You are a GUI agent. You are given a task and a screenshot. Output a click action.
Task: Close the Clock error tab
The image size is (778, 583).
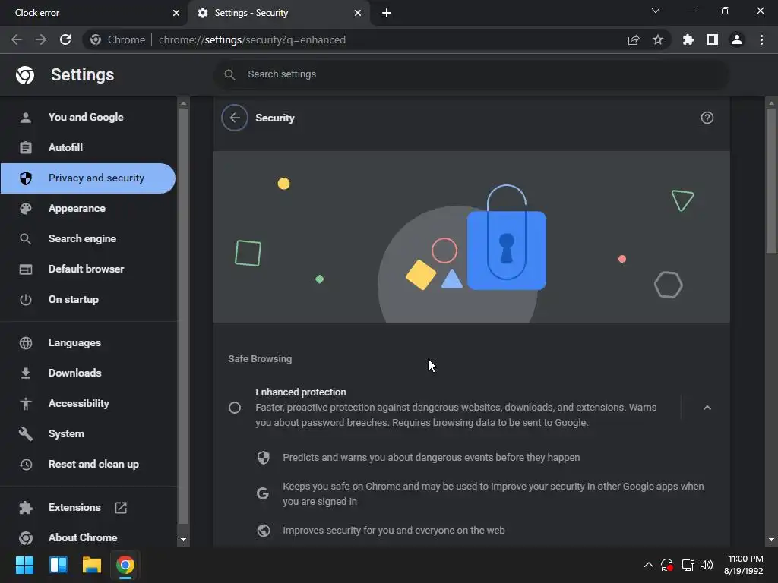(176, 13)
